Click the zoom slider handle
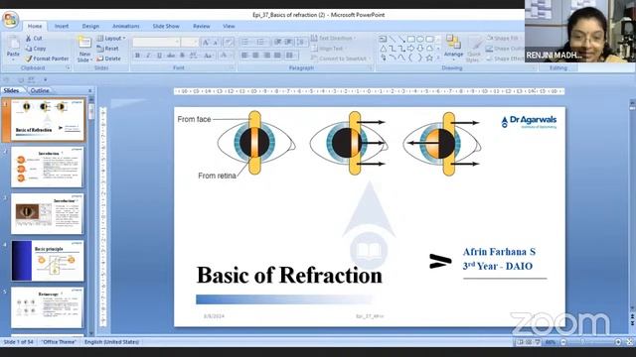 click(583, 342)
